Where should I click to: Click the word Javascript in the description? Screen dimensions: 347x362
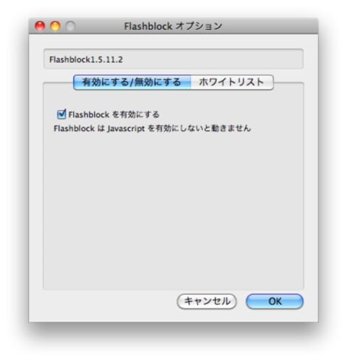pyautogui.click(x=126, y=129)
